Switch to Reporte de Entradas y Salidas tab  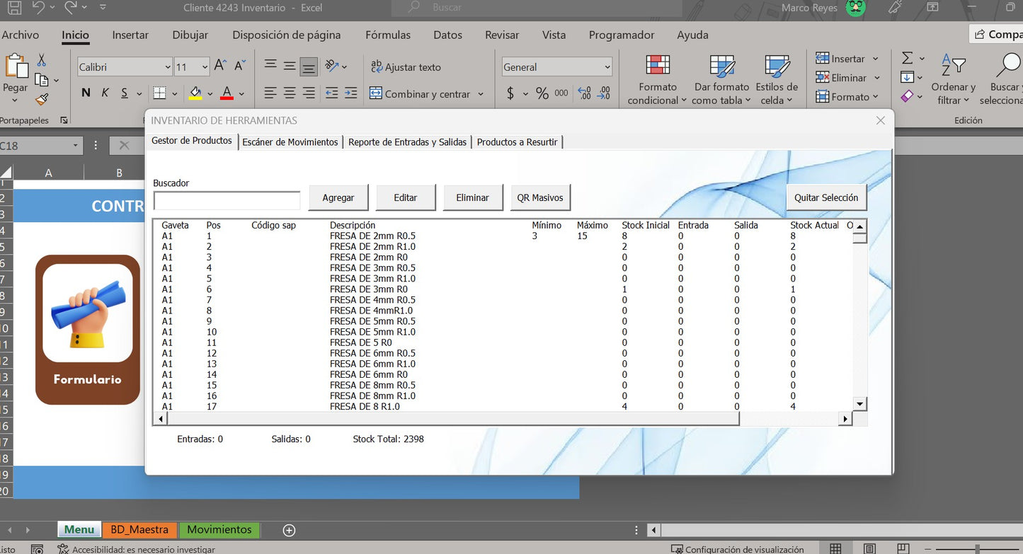tap(408, 142)
